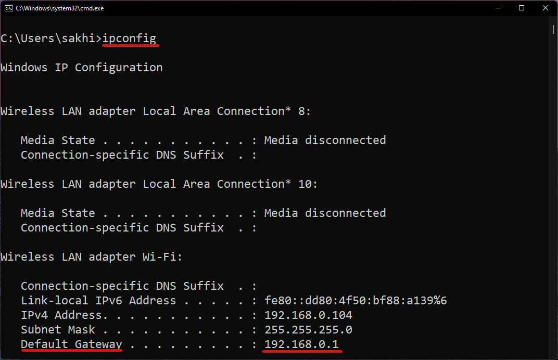The image size is (558, 360).
Task: Click the Windows IP Configuration heading
Action: (x=82, y=68)
